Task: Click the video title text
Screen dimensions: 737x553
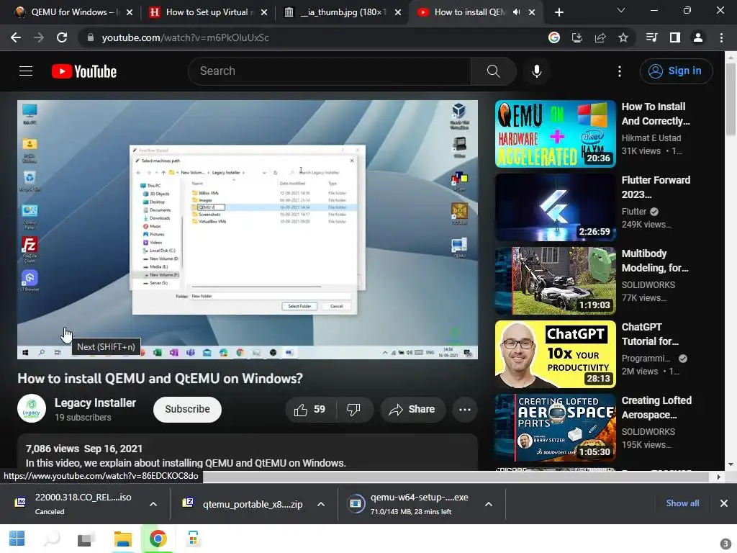Action: pyautogui.click(x=160, y=379)
